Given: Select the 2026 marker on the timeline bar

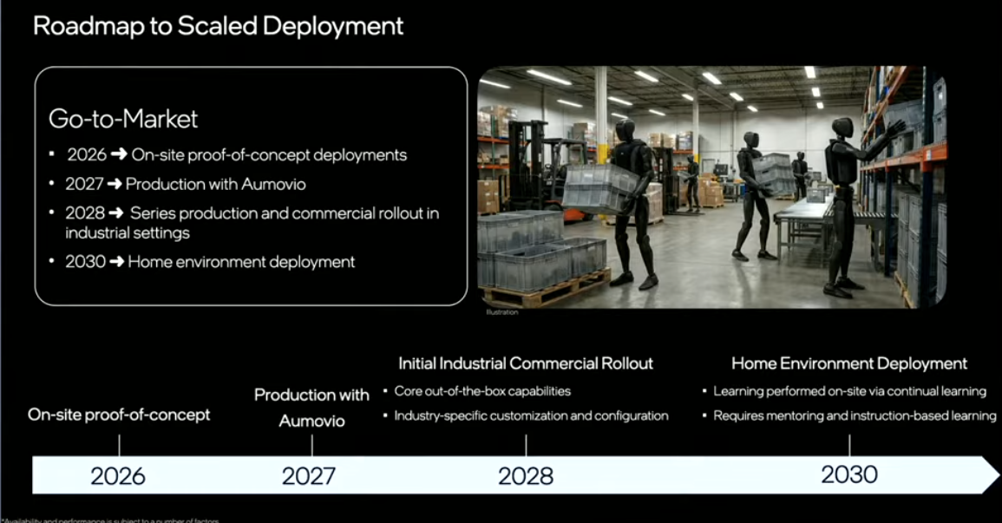Looking at the screenshot, I should click(x=118, y=476).
